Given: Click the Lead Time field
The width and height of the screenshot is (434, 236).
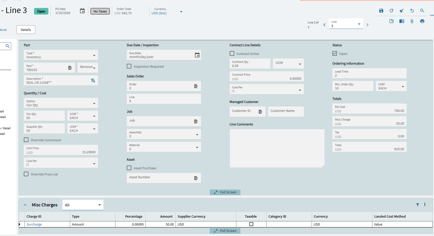Looking at the screenshot, I should [369, 73].
